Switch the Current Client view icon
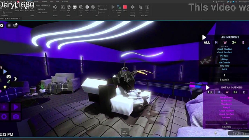 (119, 7)
